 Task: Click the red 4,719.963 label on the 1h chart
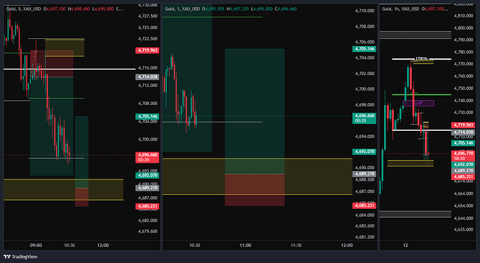tap(463, 125)
